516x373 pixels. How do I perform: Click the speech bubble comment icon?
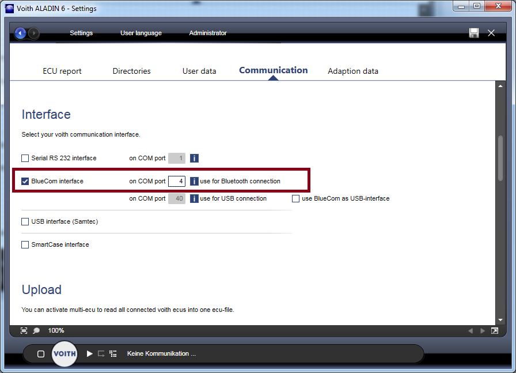click(x=36, y=330)
